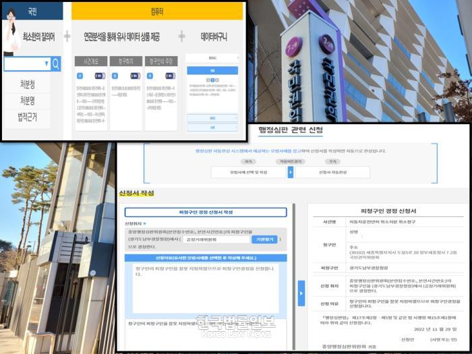Viewport: 472px width, 354px height.
Task: Click the blue square icon under 청구취지
Action: [115, 76]
